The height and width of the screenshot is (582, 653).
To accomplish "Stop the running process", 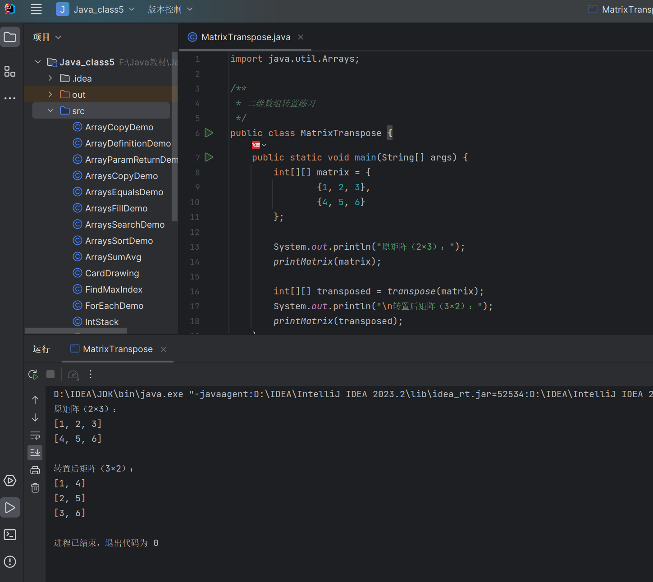I will [x=50, y=374].
